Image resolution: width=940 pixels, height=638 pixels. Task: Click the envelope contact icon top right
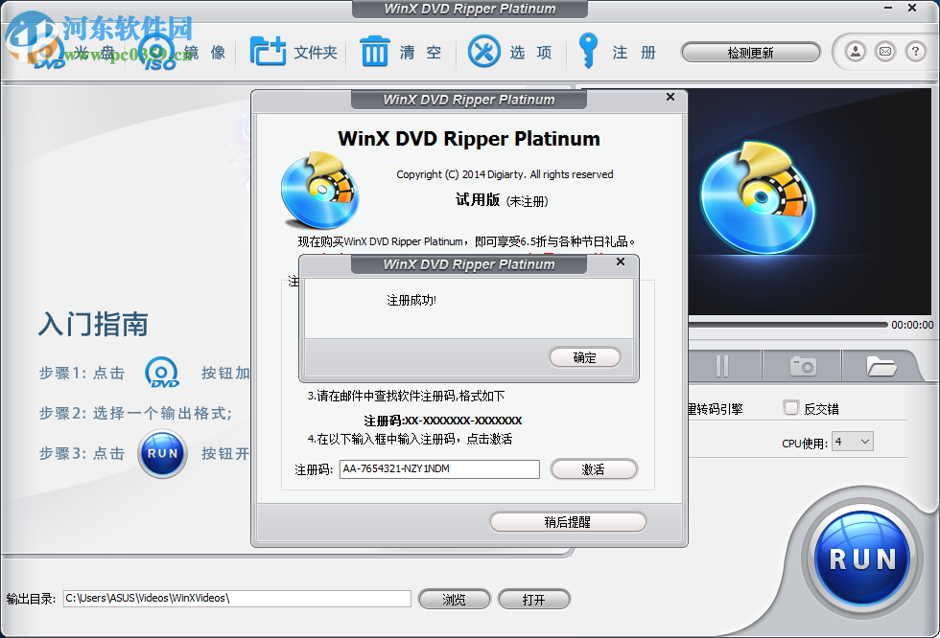click(x=884, y=52)
